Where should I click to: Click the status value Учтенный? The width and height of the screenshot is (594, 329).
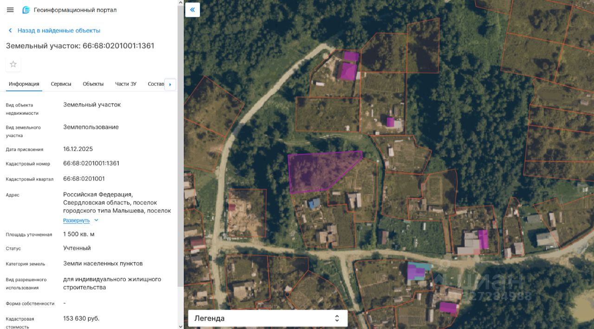coord(77,248)
